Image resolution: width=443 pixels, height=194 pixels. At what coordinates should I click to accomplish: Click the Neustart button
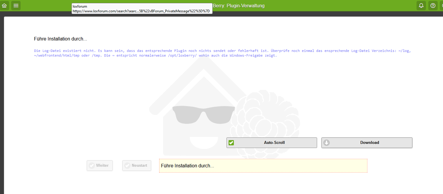pyautogui.click(x=137, y=166)
